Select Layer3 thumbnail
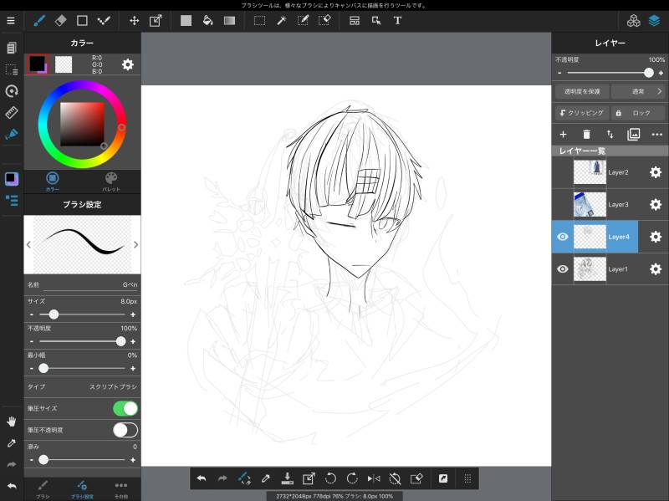The height and width of the screenshot is (501, 669). [590, 204]
